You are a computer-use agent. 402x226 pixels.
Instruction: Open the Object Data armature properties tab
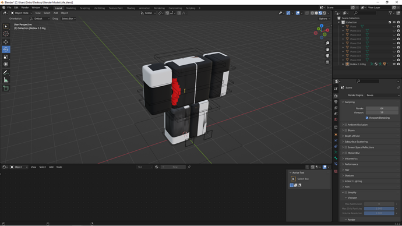point(336,152)
